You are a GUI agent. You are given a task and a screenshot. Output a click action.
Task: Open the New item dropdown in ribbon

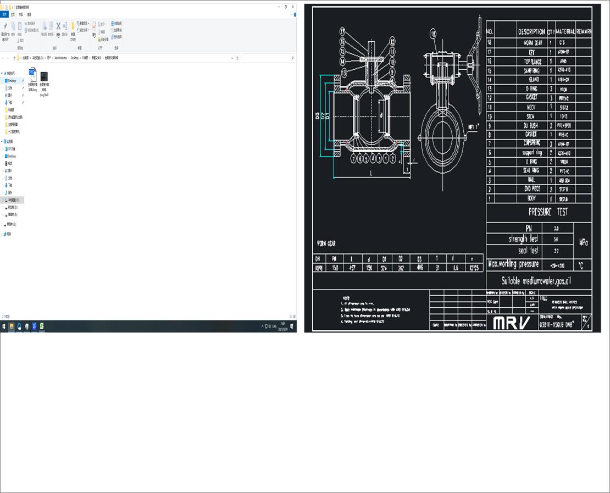pyautogui.click(x=83, y=23)
